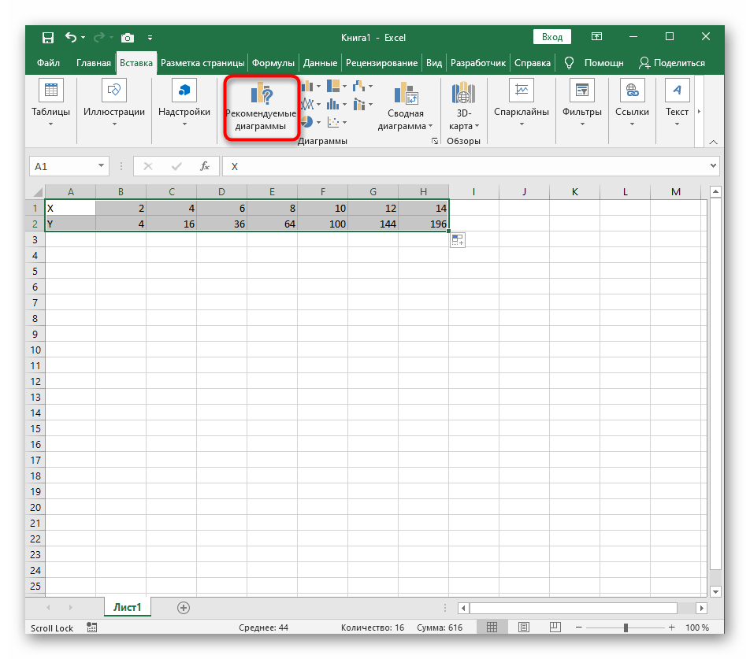750x659 pixels.
Task: Click the Recommended Charts (Рекомендуемые диаграммы) button
Action: click(x=261, y=108)
